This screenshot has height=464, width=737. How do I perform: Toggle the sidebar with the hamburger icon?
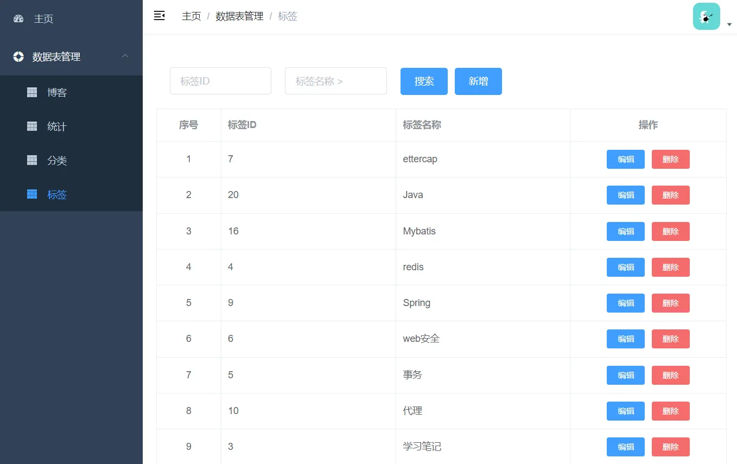[x=160, y=16]
